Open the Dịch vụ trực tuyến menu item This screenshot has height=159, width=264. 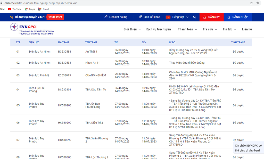[x=159, y=29]
